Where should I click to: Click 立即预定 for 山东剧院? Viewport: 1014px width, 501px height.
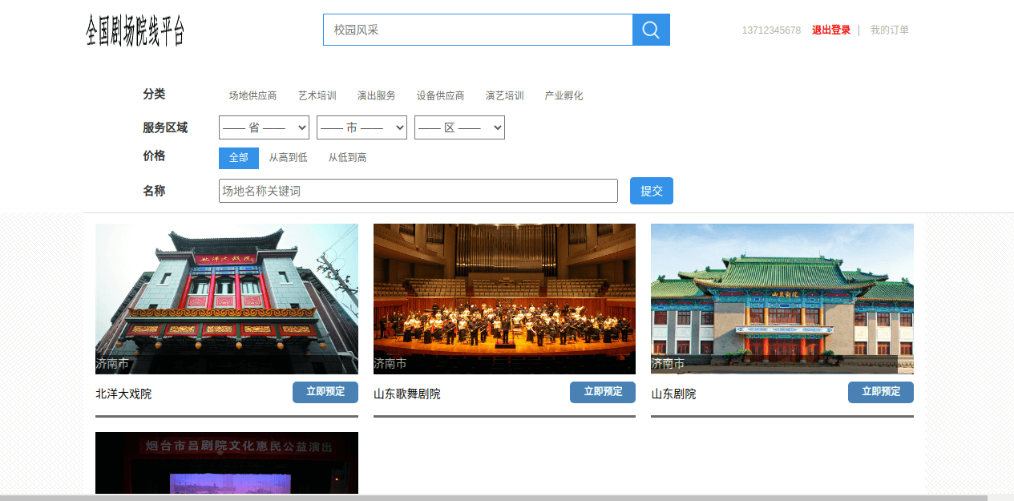(x=881, y=392)
